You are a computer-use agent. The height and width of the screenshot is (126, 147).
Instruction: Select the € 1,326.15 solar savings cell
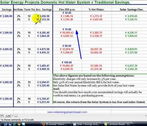tap(131, 19)
